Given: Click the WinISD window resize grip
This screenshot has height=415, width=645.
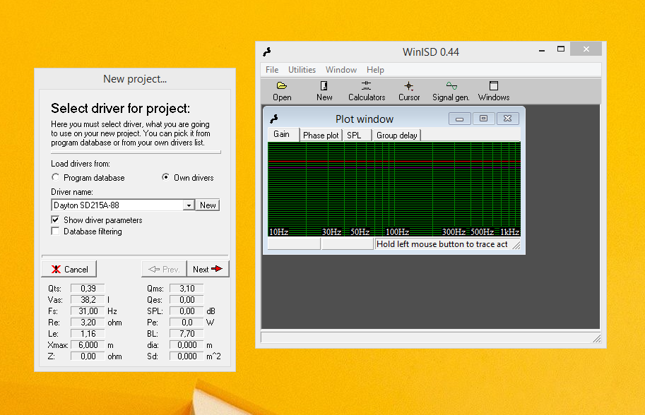Looking at the screenshot, I should pyautogui.click(x=596, y=338).
